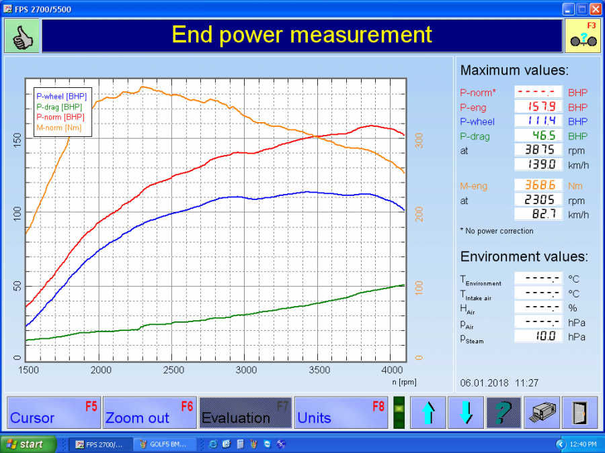Click the up arrow button

[428, 412]
